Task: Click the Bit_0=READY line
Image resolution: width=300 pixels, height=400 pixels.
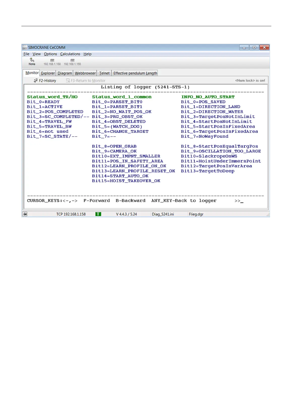Action: pyautogui.click(x=43, y=102)
